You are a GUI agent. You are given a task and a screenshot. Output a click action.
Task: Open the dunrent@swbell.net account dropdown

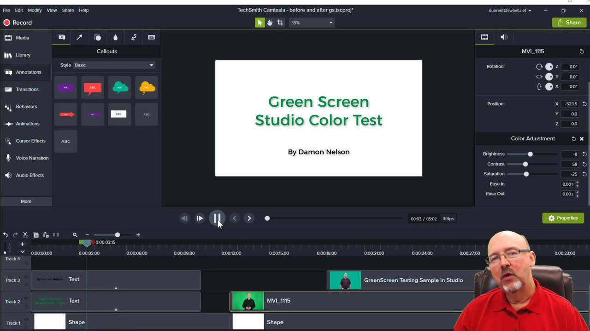(x=508, y=10)
